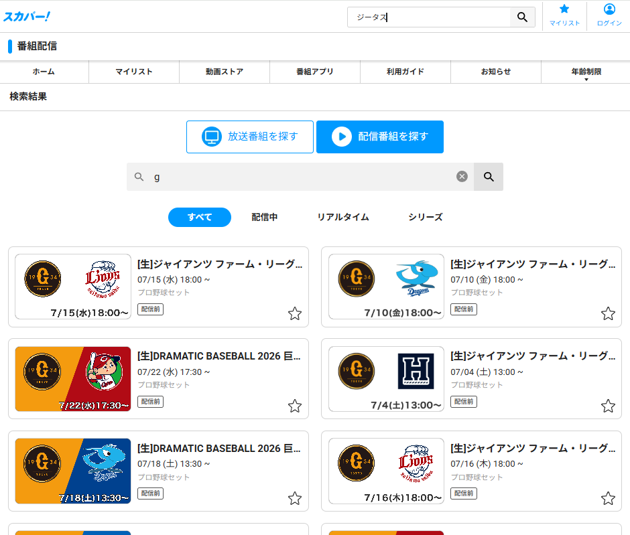Image resolution: width=630 pixels, height=535 pixels.
Task: Open the Giants vs Dragons 7/10 thumbnail
Action: click(386, 287)
